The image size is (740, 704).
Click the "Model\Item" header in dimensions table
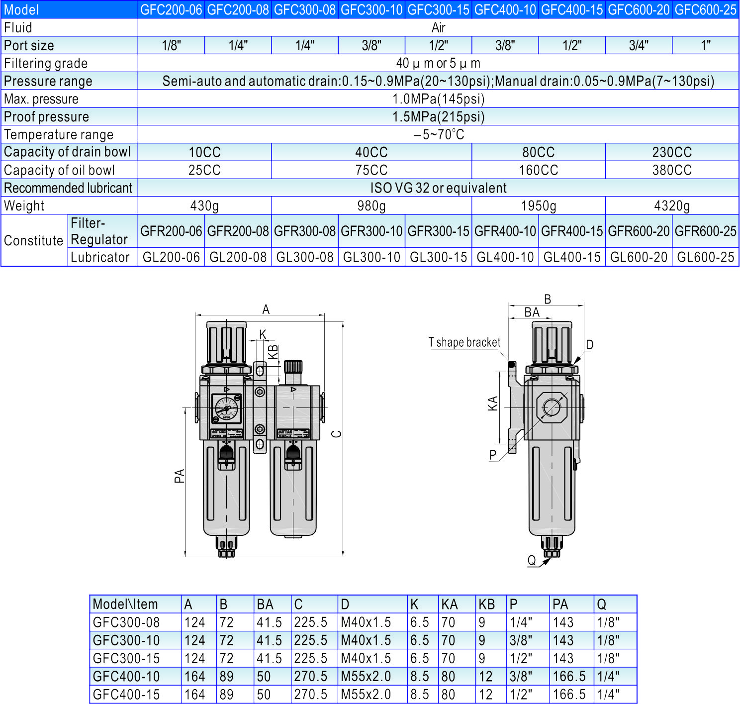[x=125, y=604]
